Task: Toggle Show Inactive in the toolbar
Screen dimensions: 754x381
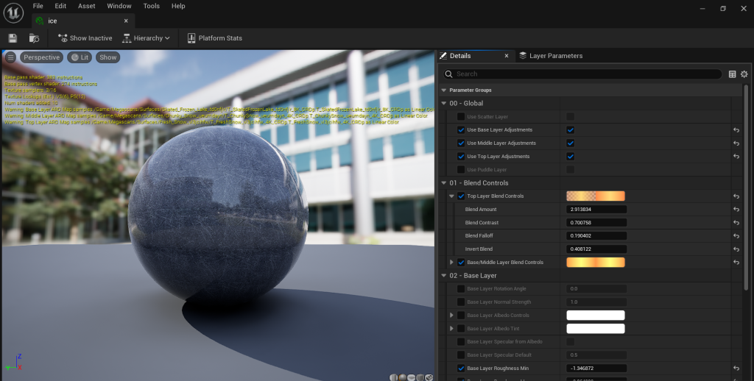Action: pyautogui.click(x=85, y=38)
